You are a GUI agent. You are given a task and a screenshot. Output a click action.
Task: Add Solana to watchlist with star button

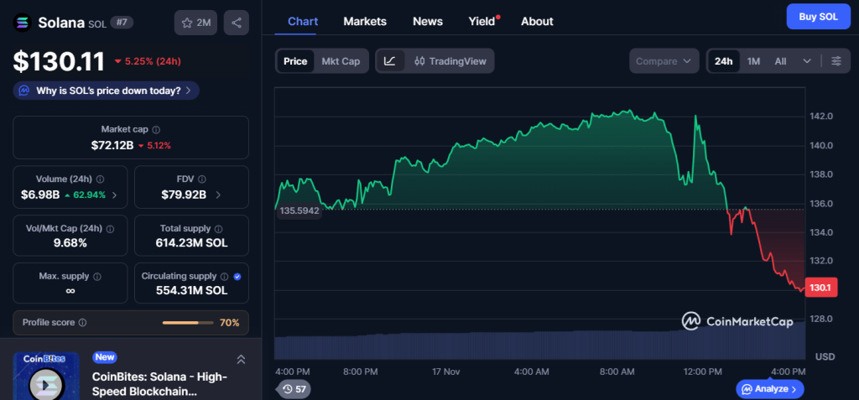coord(196,23)
